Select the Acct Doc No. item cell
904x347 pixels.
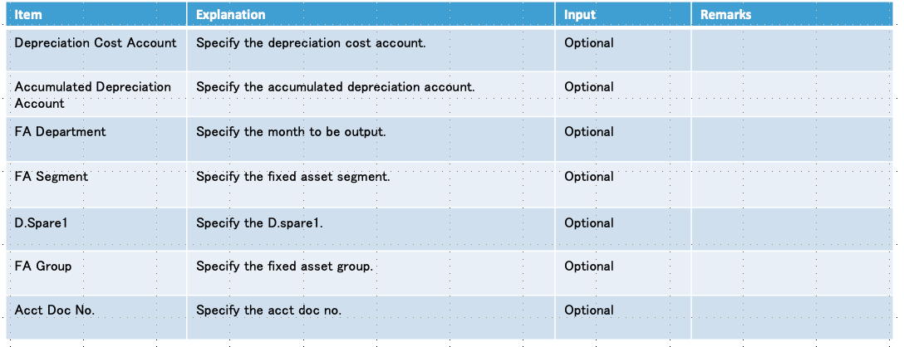pos(97,317)
